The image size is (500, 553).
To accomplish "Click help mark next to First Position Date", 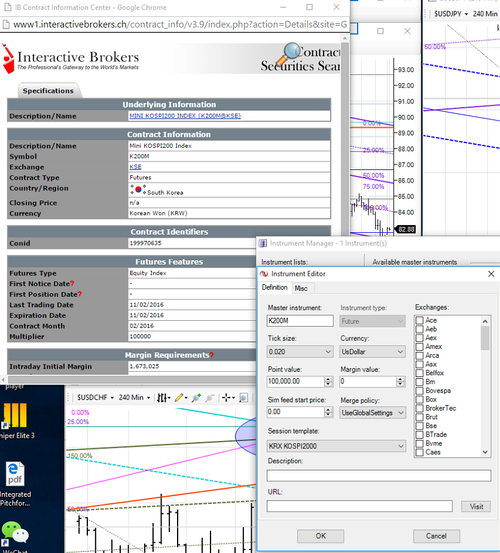I will pos(80,294).
